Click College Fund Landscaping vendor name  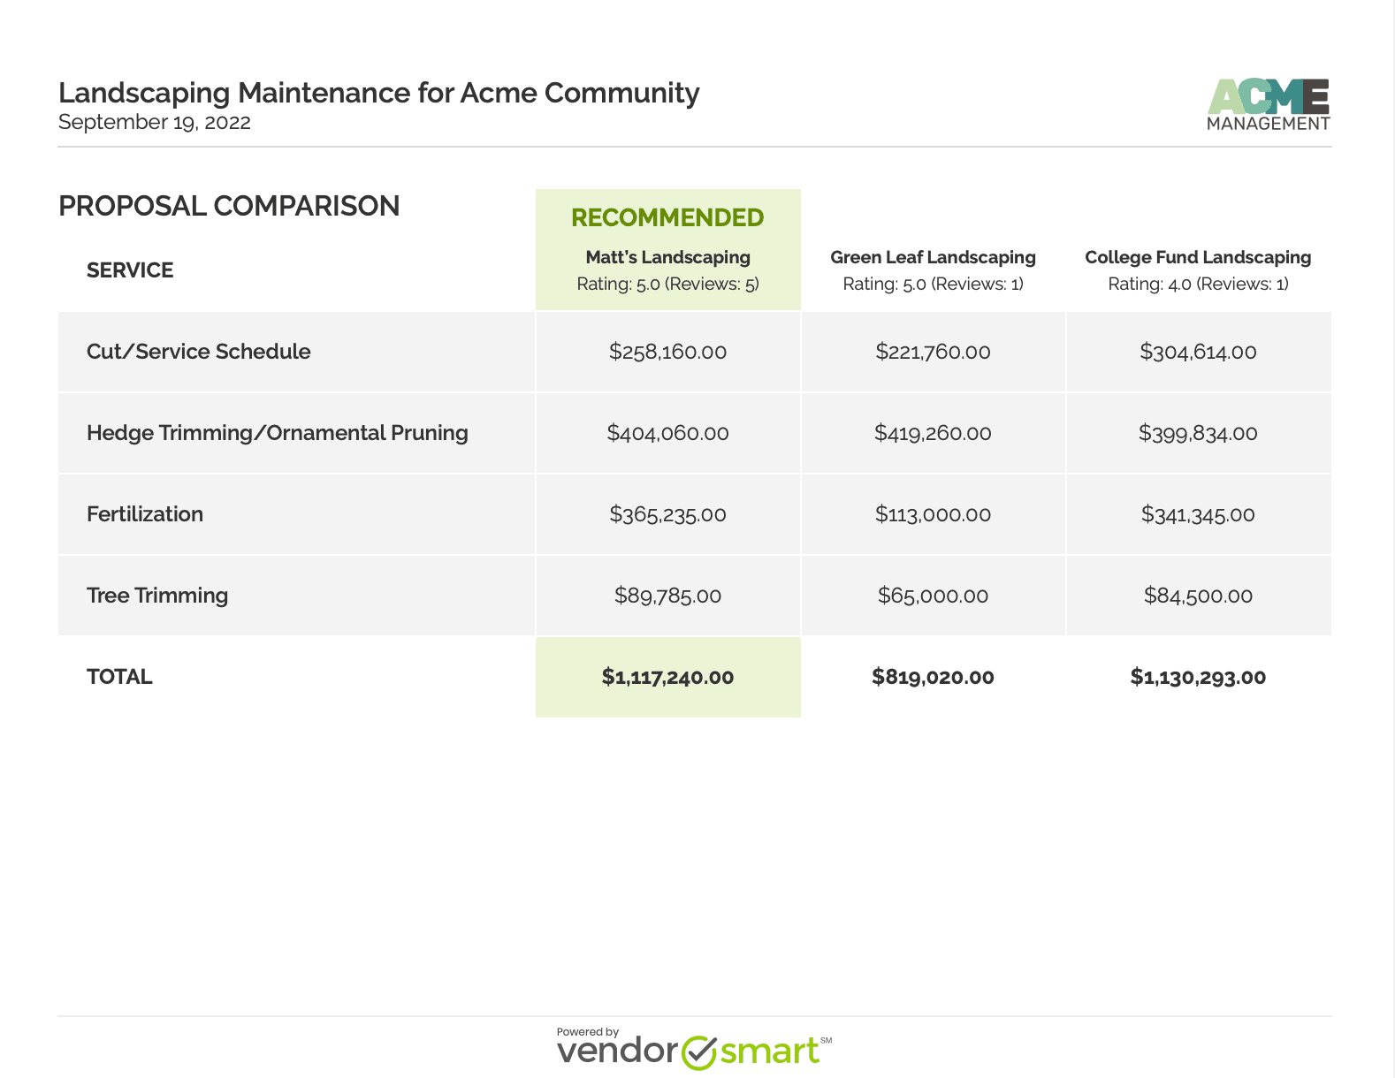click(x=1198, y=257)
